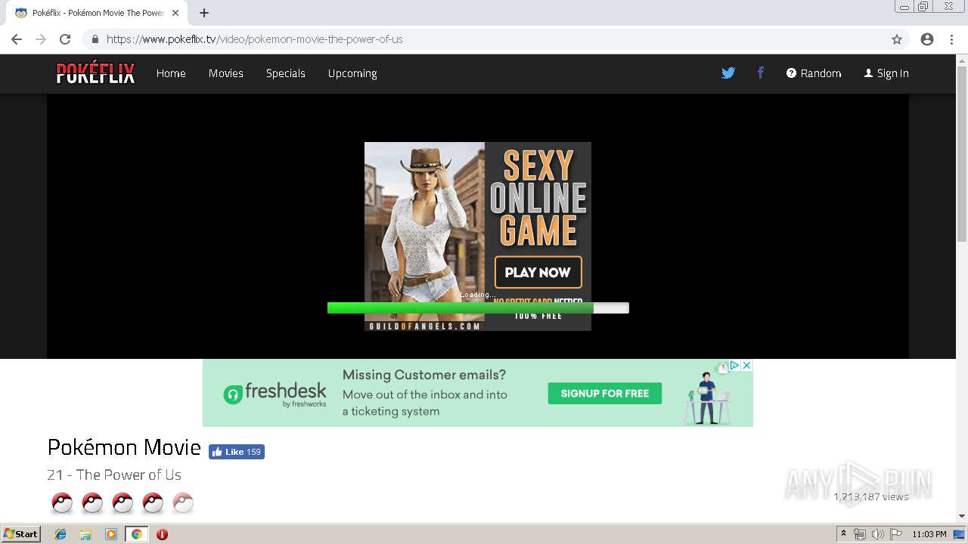Open the volume speaker tray icon

[877, 534]
